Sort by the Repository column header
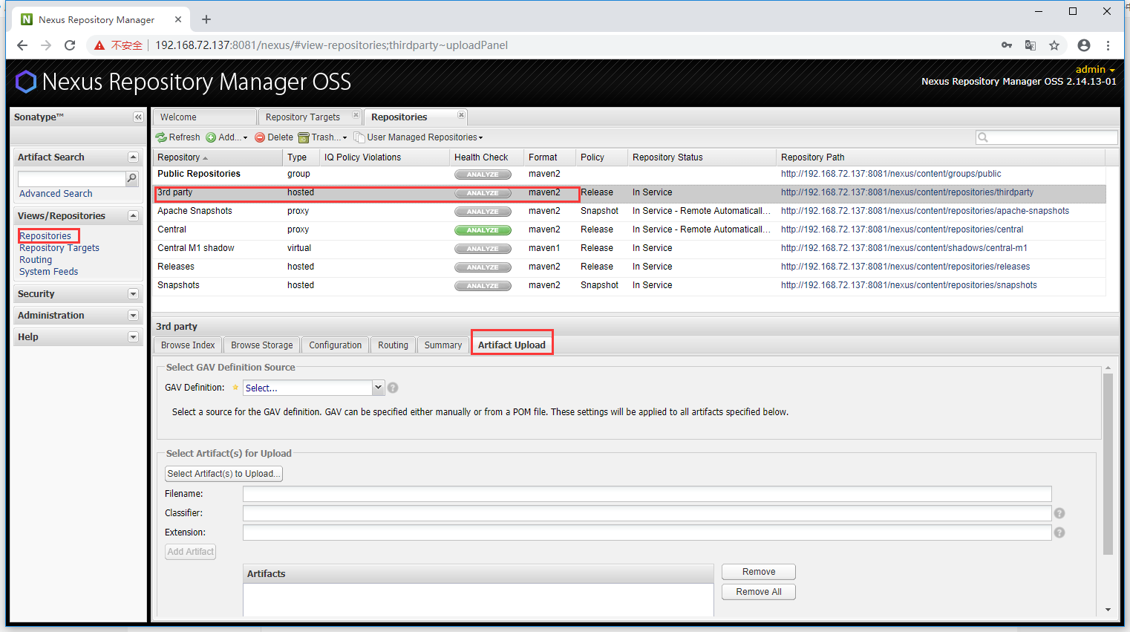 (218, 157)
